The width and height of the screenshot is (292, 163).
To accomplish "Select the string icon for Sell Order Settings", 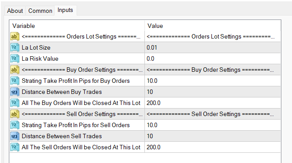I will 15,114.
